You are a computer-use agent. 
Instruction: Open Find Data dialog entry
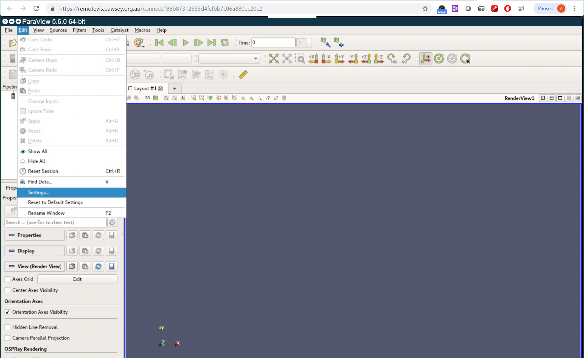71,182
